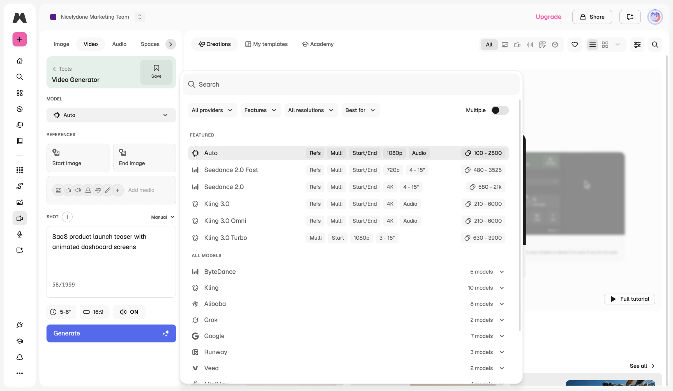Click the Generate button
Viewport: 673px width, 391px height.
(x=111, y=334)
